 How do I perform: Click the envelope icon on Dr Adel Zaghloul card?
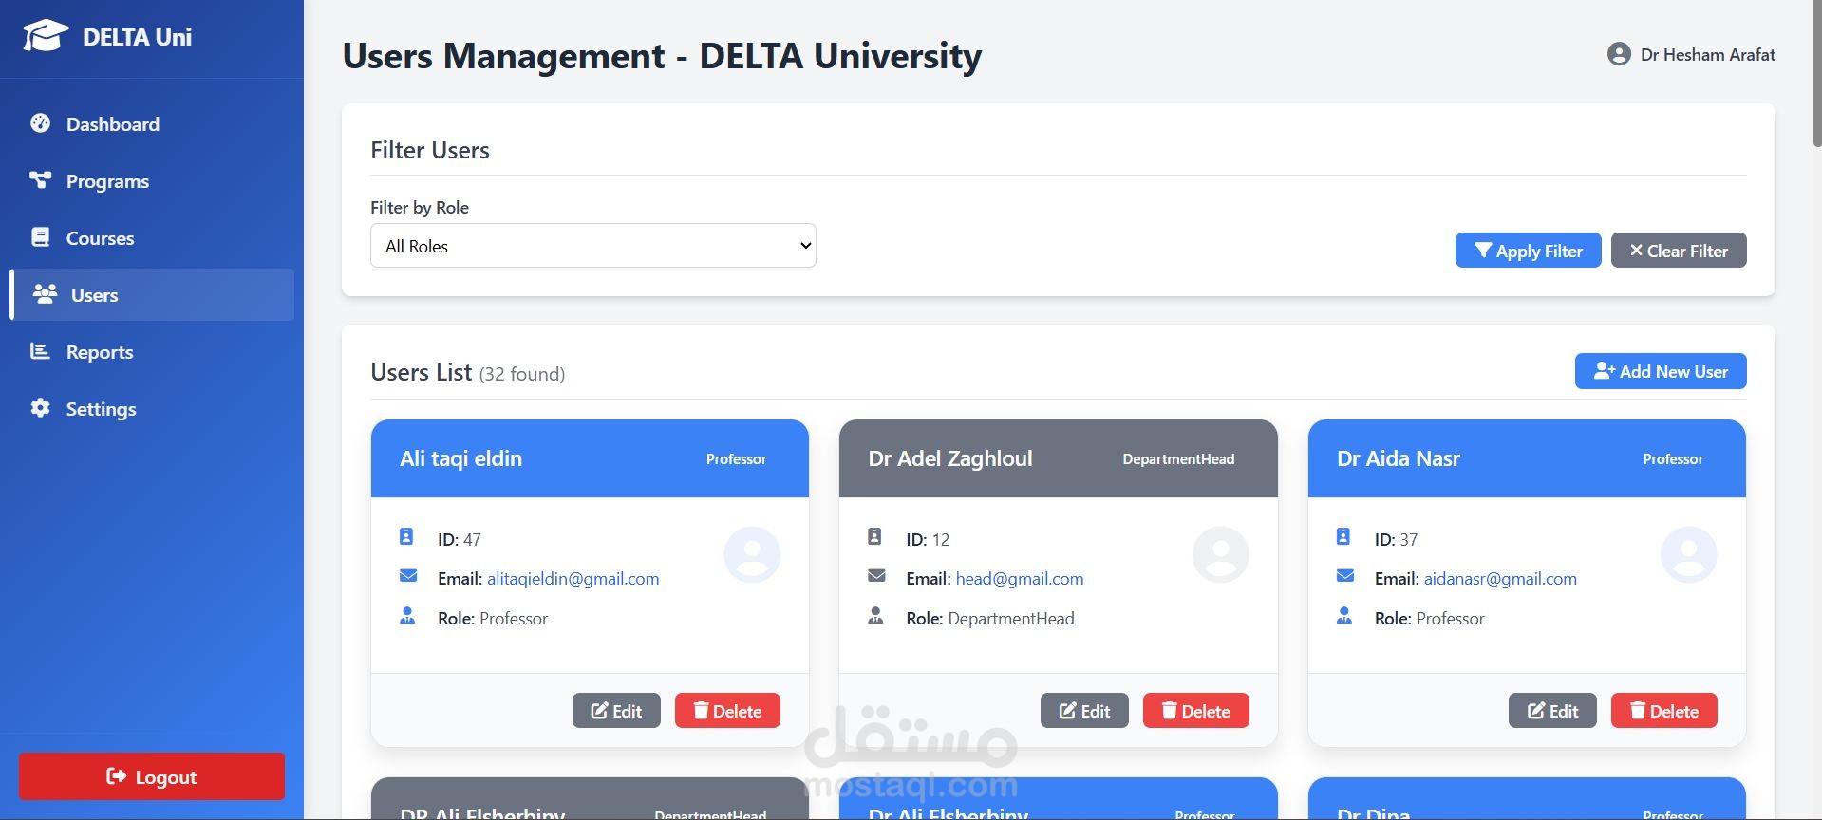click(876, 576)
